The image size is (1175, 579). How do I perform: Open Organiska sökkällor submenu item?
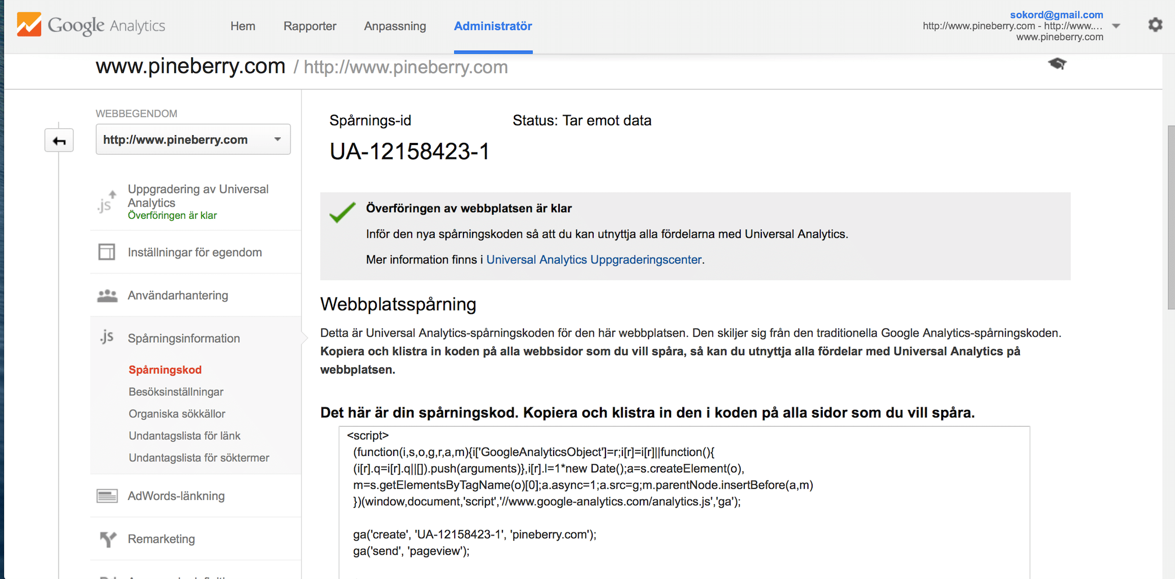point(177,414)
